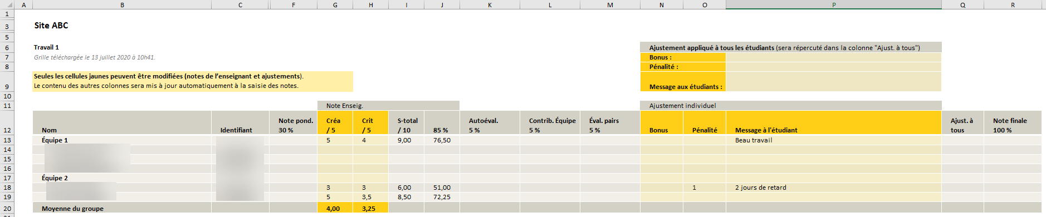Select row 20 header
1046x217 pixels.
7,209
